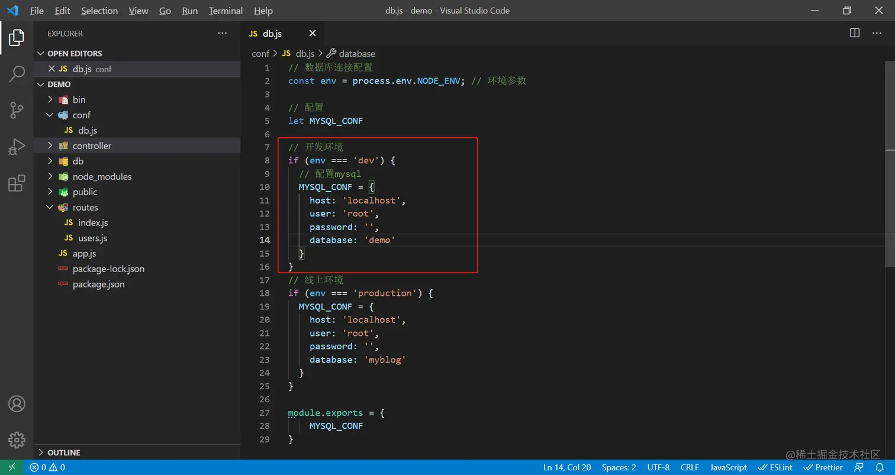Open users.js in routes folder
Screen dimensions: 895x475
(137, 238)
